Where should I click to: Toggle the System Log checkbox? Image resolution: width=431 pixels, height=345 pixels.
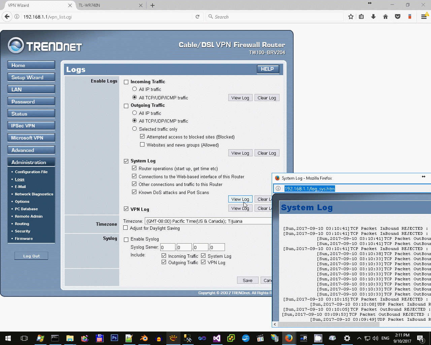[x=126, y=161]
